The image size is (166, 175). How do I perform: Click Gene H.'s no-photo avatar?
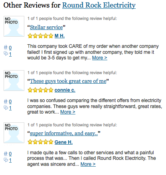pos(14,133)
